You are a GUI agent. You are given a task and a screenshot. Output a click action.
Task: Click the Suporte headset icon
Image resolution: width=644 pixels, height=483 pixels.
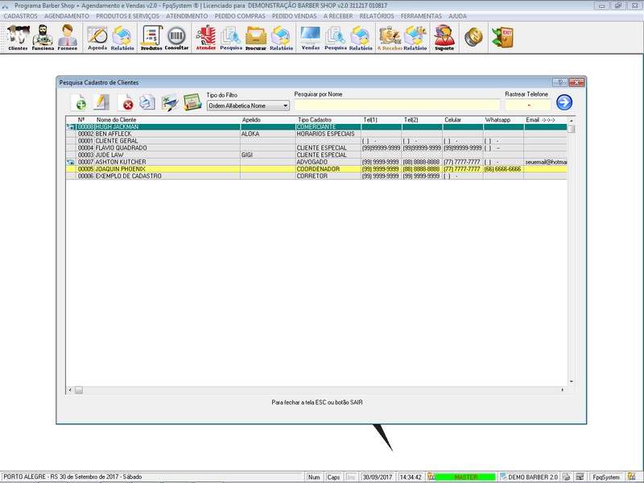point(444,38)
